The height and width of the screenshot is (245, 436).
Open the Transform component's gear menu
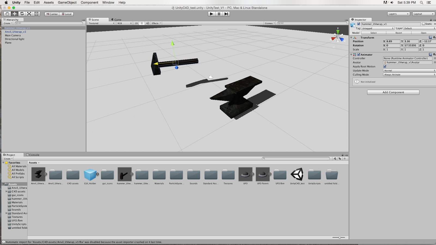434,38
